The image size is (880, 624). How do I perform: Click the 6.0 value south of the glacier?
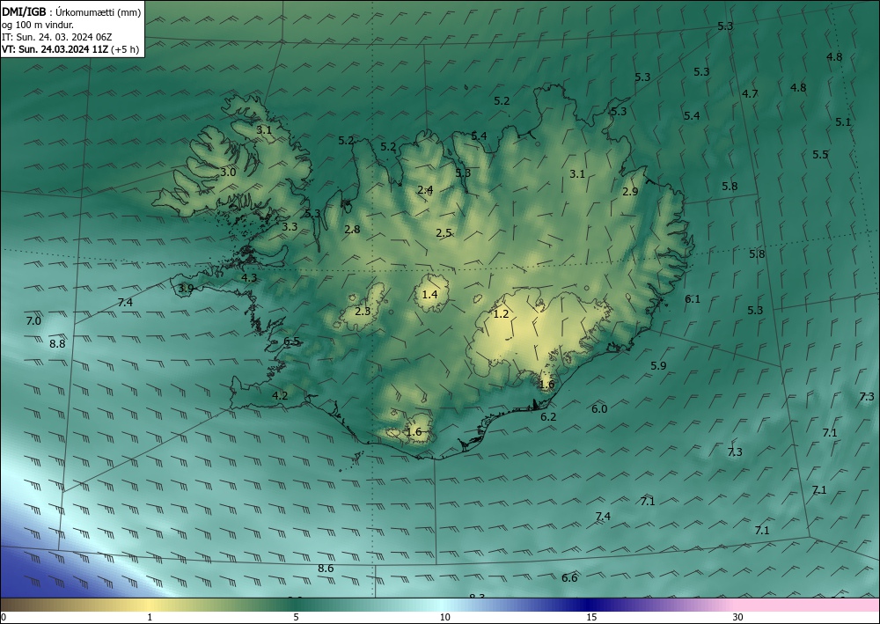[599, 409]
